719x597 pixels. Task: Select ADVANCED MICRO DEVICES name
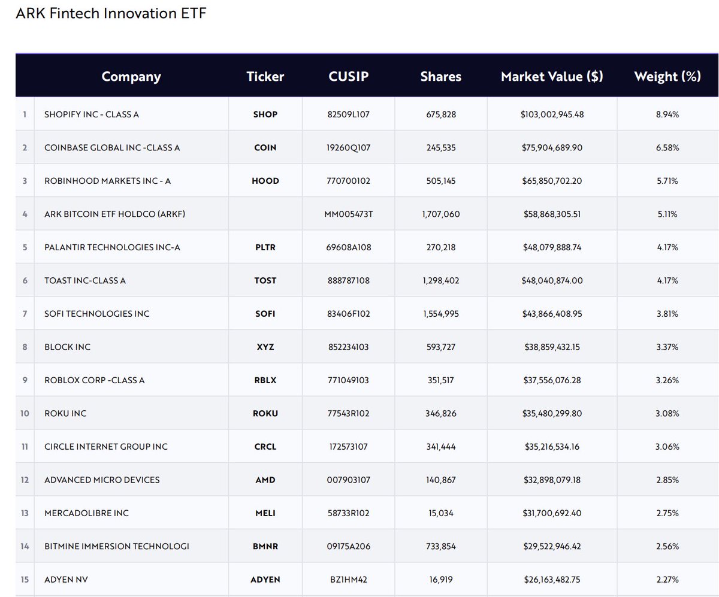(102, 480)
